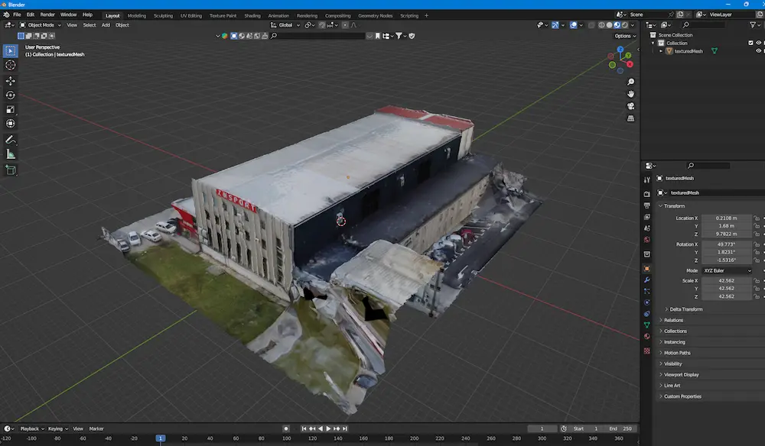Image resolution: width=765 pixels, height=446 pixels.
Task: Open the XYZ Euler rotation mode dropdown
Action: [x=728, y=270]
